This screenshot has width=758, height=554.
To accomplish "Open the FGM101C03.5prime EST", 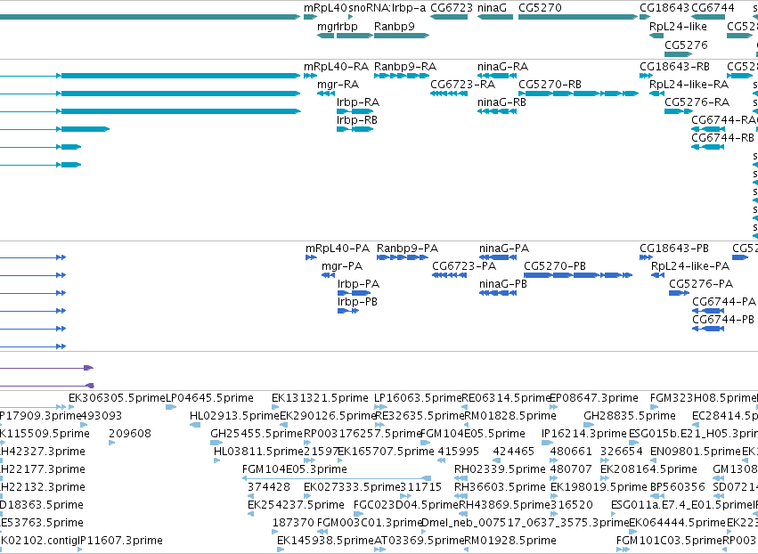I will 623,550.
